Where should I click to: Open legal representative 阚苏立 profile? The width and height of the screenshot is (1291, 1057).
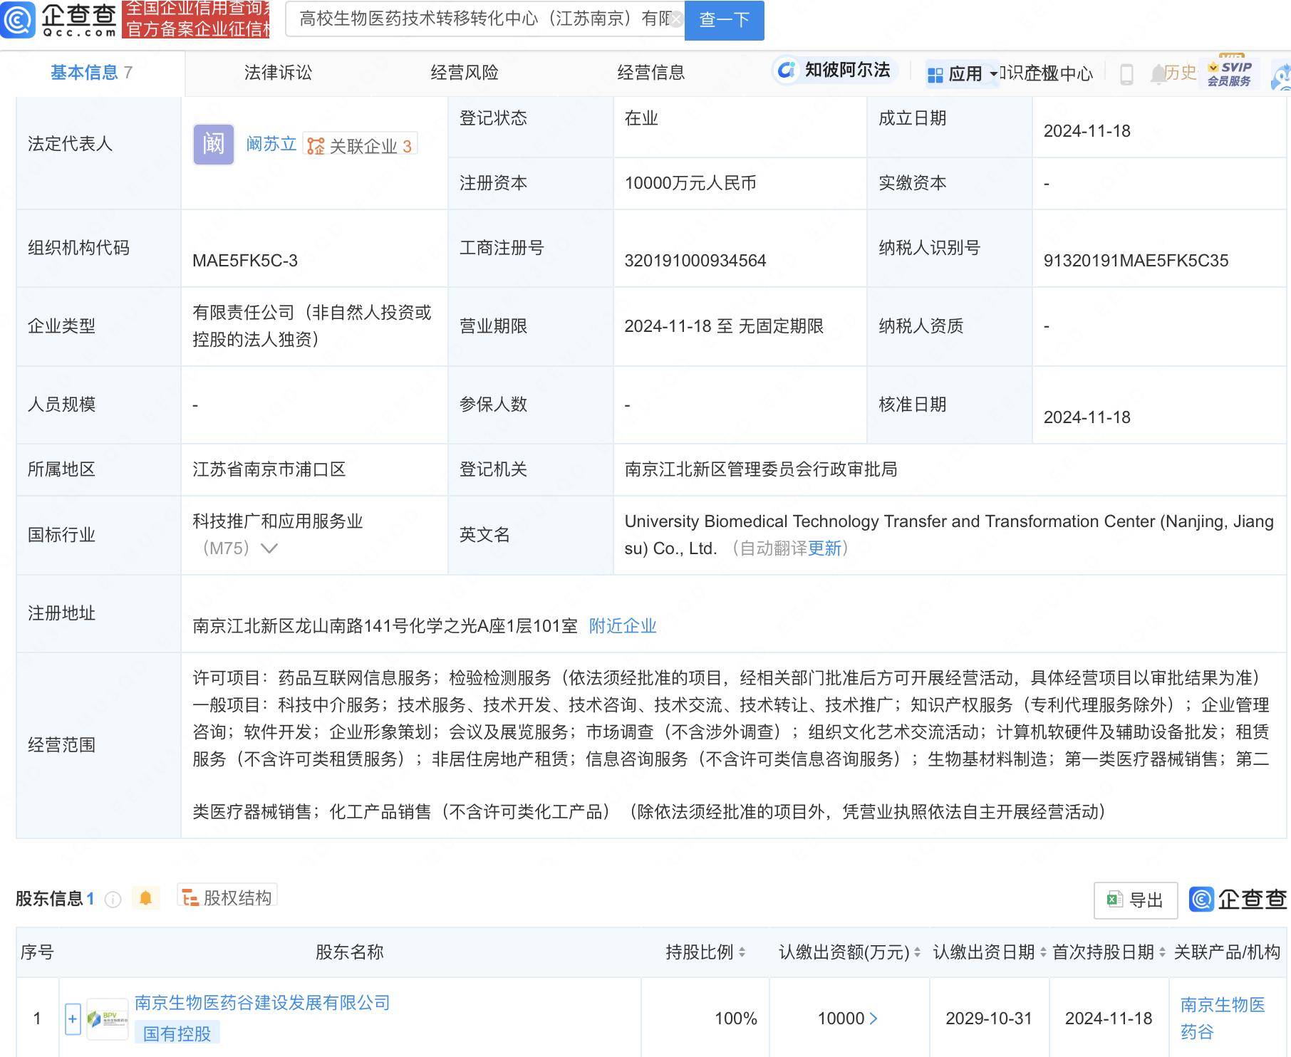271,144
